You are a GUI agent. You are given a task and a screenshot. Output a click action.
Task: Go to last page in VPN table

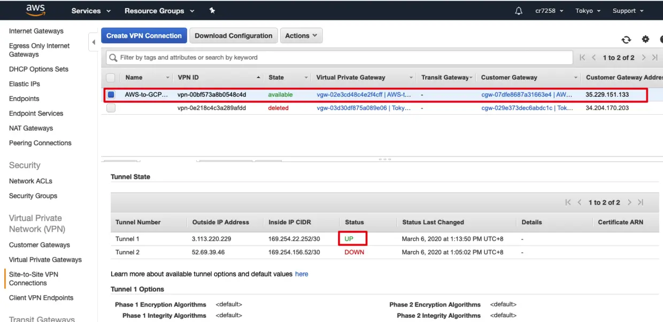click(655, 58)
